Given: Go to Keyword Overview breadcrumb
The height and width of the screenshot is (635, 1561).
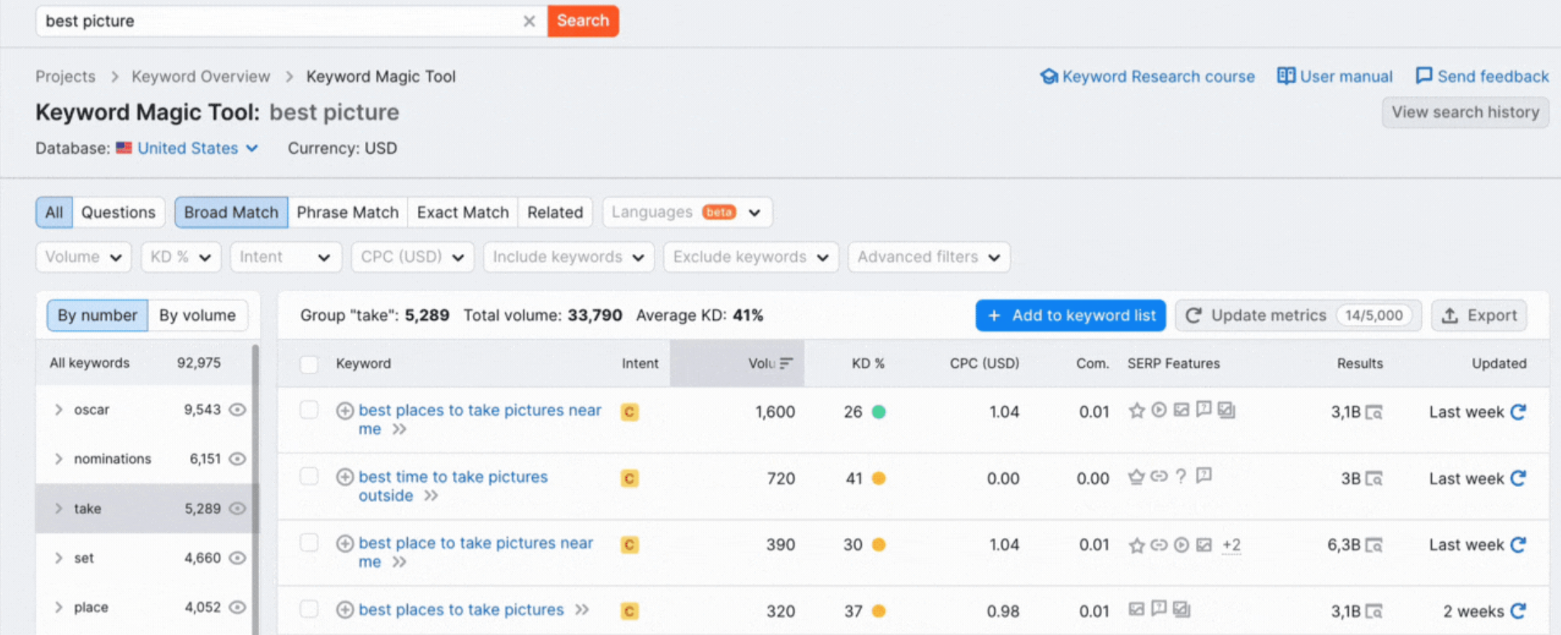Looking at the screenshot, I should 201,76.
